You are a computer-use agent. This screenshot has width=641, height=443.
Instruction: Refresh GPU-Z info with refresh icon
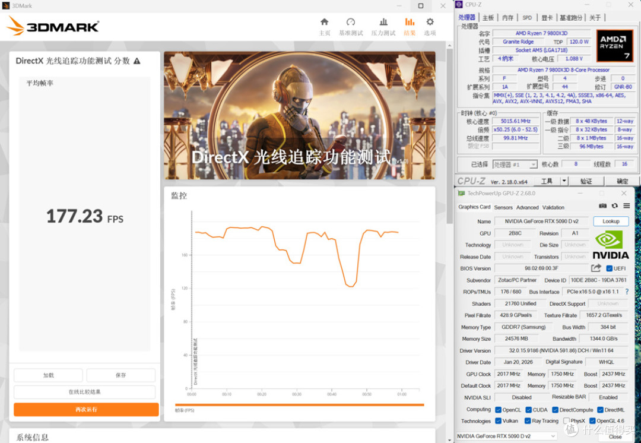pyautogui.click(x=614, y=205)
